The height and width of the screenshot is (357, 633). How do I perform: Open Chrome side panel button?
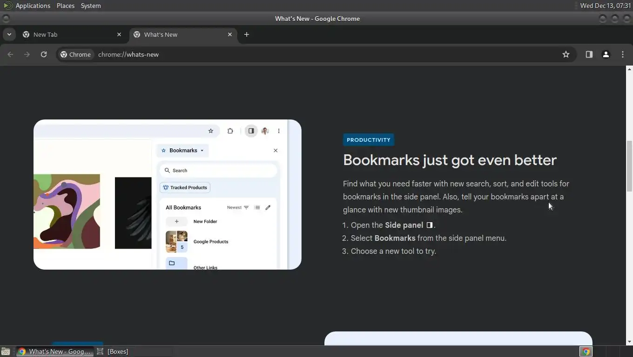tap(589, 54)
